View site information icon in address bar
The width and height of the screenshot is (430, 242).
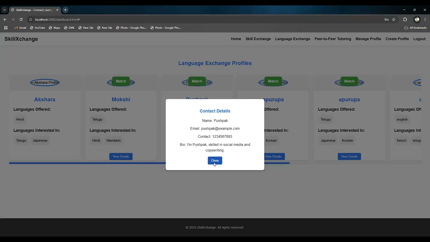pos(31,19)
